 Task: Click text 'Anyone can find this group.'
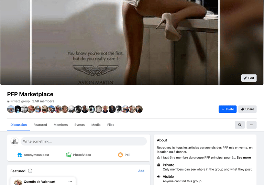[x=182, y=181]
